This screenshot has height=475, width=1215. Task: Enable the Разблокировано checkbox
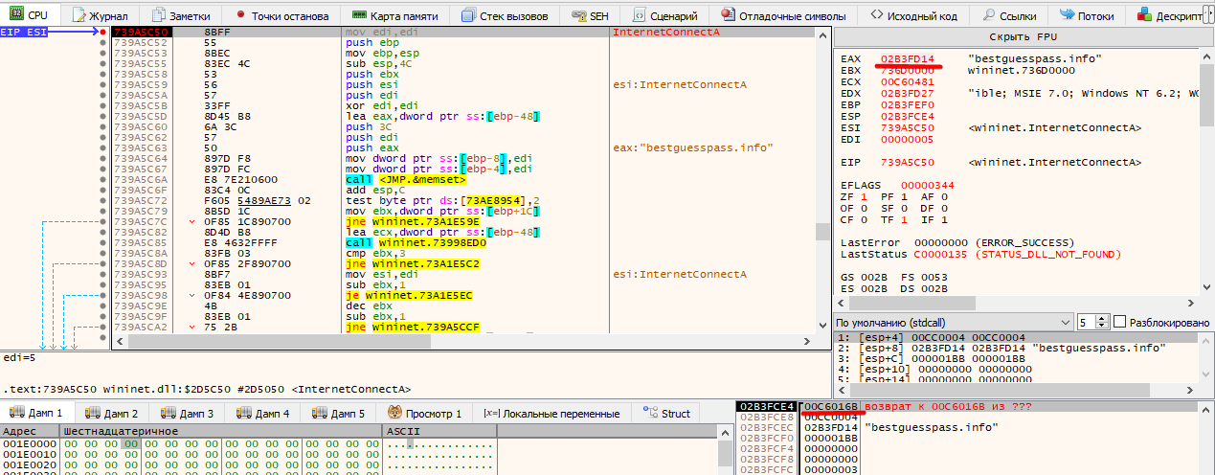pos(1120,323)
